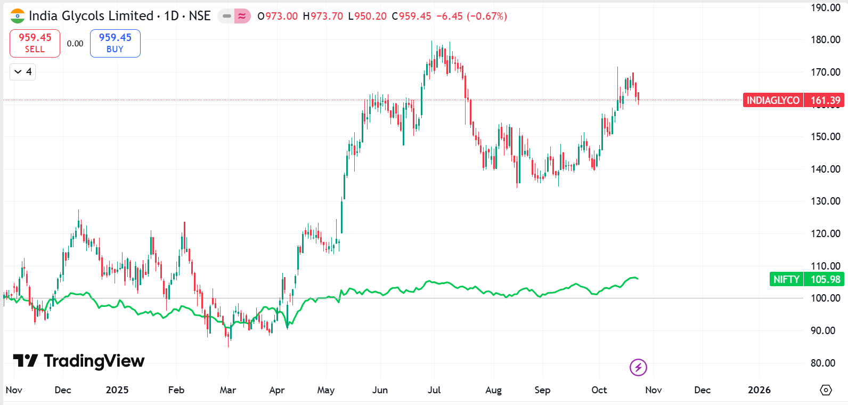Viewport: 848px width, 405px height.
Task: Click the change value −6.45 (−0.67%)
Action: click(x=472, y=16)
